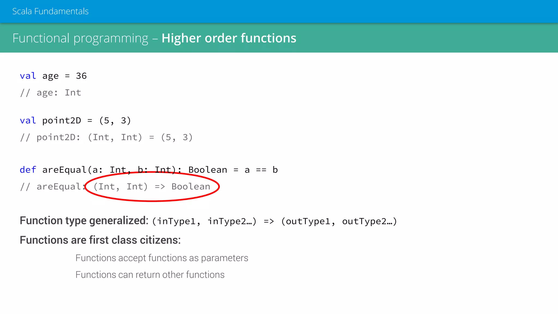Click the '// age: Int' comment

pos(50,93)
